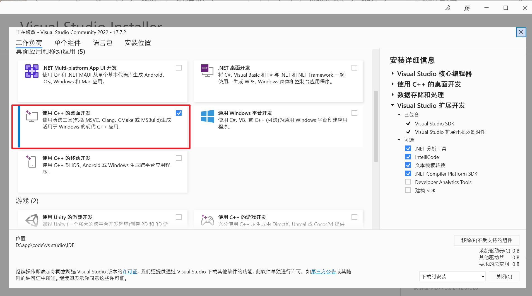Switch to the 单个组件 tab
The width and height of the screenshot is (532, 296).
point(68,43)
